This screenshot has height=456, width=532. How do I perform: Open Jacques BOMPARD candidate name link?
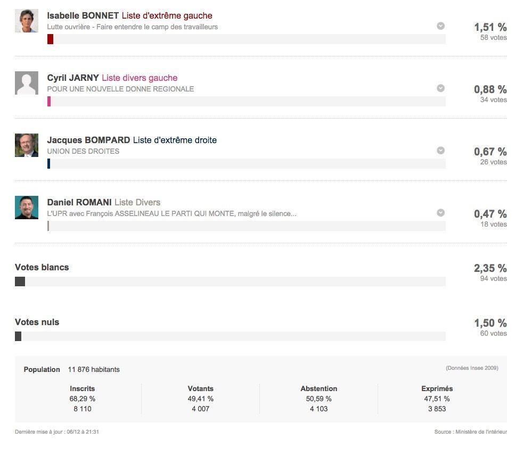[x=88, y=140]
